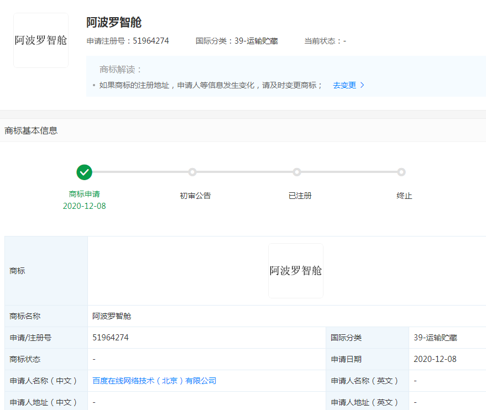
Task: Open applicant 百度在线网络技术（北京）有限公司
Action: tap(153, 381)
